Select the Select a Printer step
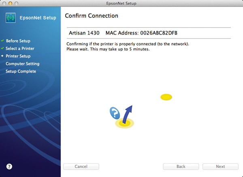This screenshot has height=177, width=243. (x=20, y=48)
